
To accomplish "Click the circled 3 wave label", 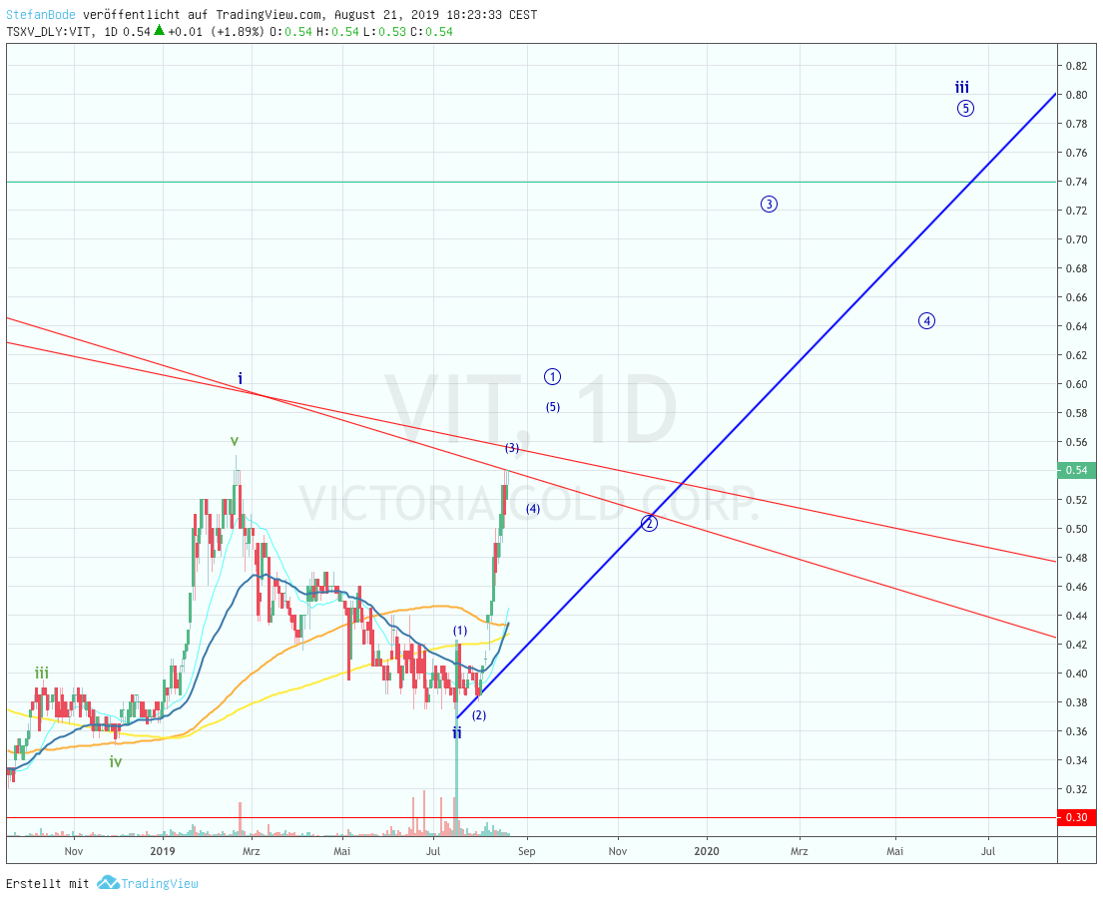I will [x=769, y=204].
